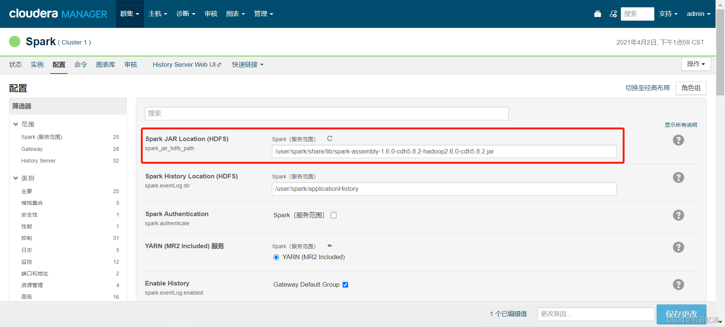
Task: Open the 操作 actions dropdown
Action: click(x=696, y=64)
